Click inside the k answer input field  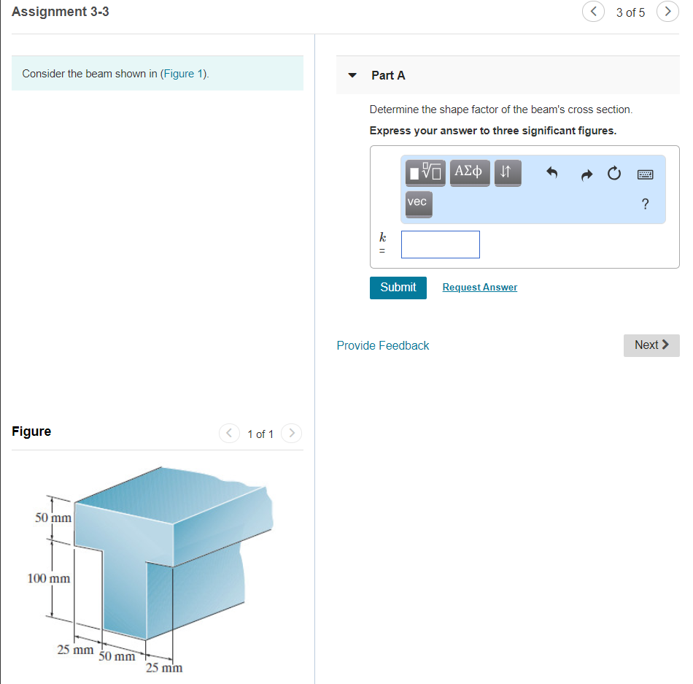point(440,244)
